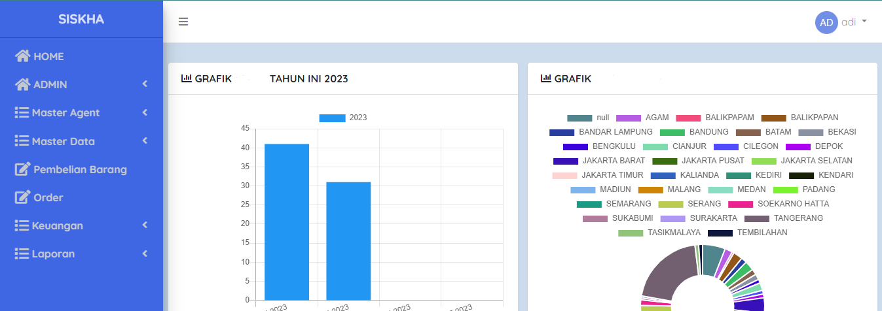
Task: Toggle the 2023 dataset legend in bar chart
Action: point(342,118)
